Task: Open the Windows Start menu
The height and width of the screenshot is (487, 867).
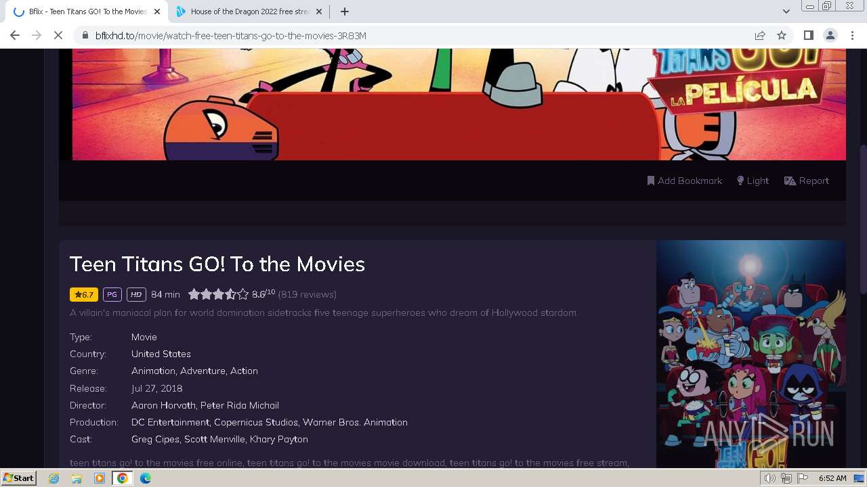Action: point(18,478)
